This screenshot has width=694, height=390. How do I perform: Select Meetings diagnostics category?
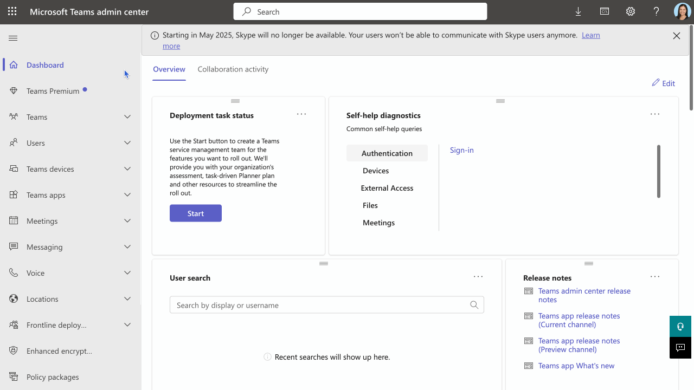(x=378, y=223)
